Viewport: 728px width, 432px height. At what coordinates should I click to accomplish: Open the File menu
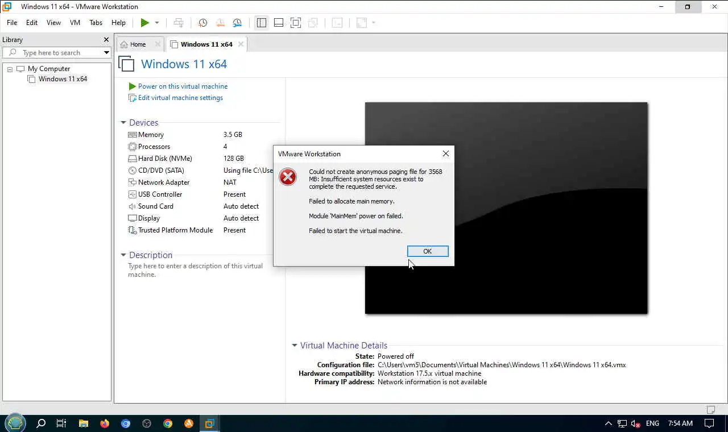coord(12,23)
